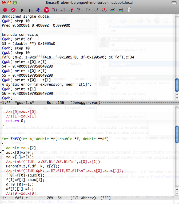The image size is (179, 204).
Task: Click the 'A syntax error in expression' message
Action: (x=46, y=84)
